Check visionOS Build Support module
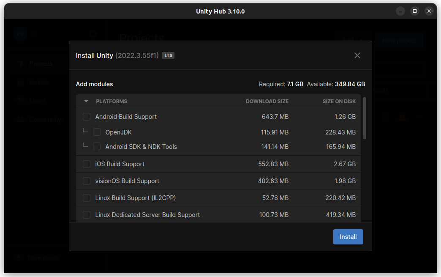441x277 pixels. [x=87, y=181]
